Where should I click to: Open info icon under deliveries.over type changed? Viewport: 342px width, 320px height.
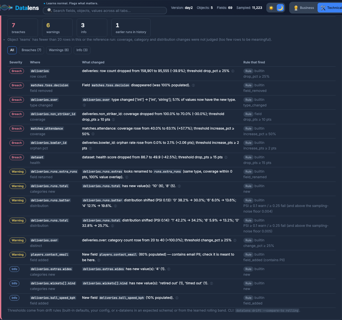click(x=84, y=105)
